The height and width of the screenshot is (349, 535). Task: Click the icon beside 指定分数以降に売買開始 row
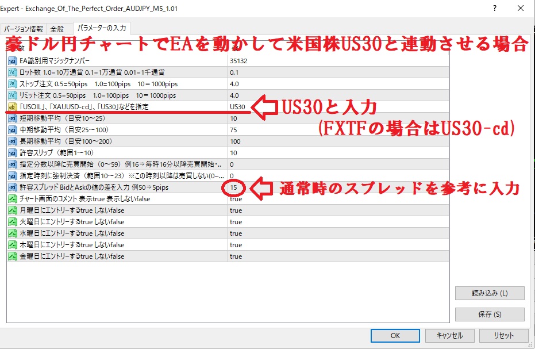click(x=12, y=164)
